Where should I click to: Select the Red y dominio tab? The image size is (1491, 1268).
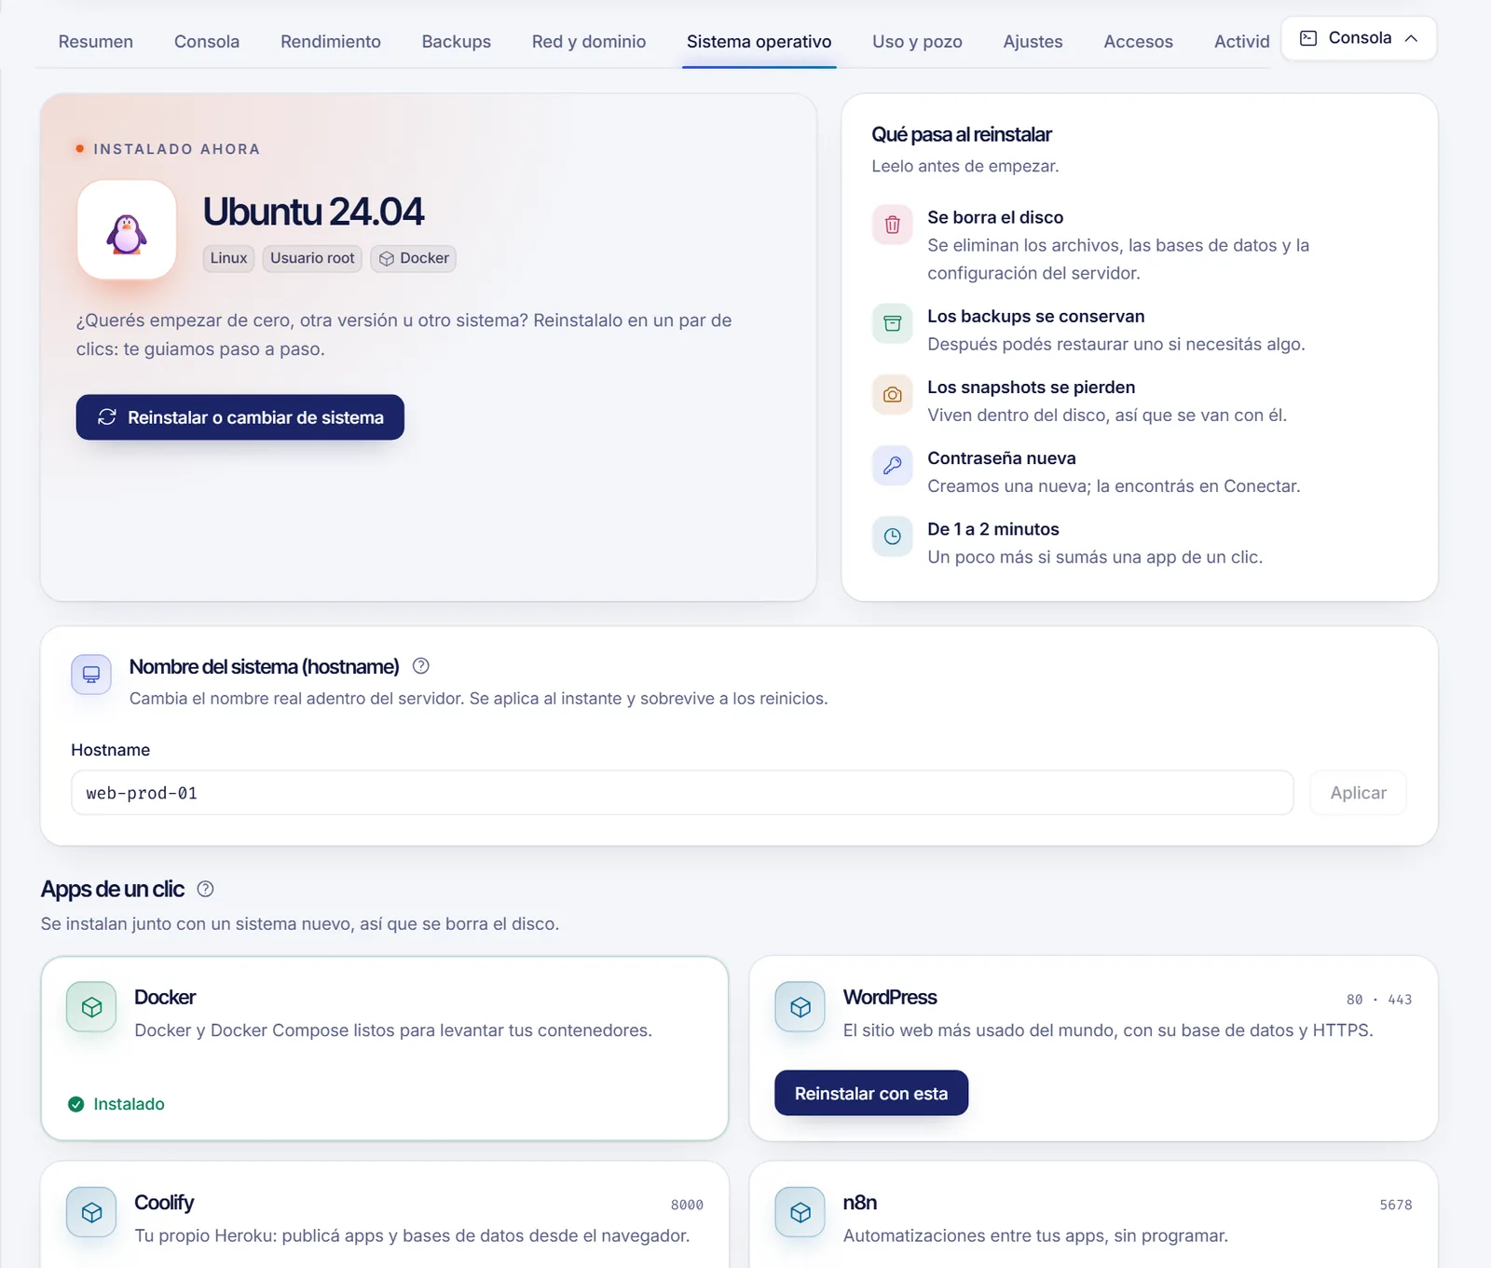pyautogui.click(x=589, y=42)
